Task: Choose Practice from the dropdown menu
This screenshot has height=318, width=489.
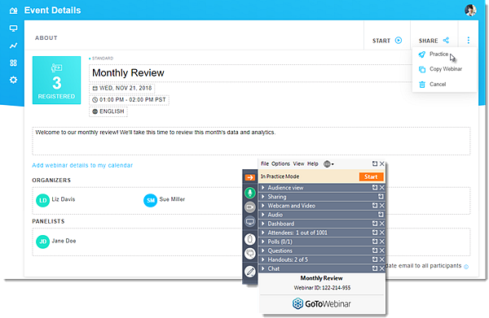Action: click(x=438, y=54)
